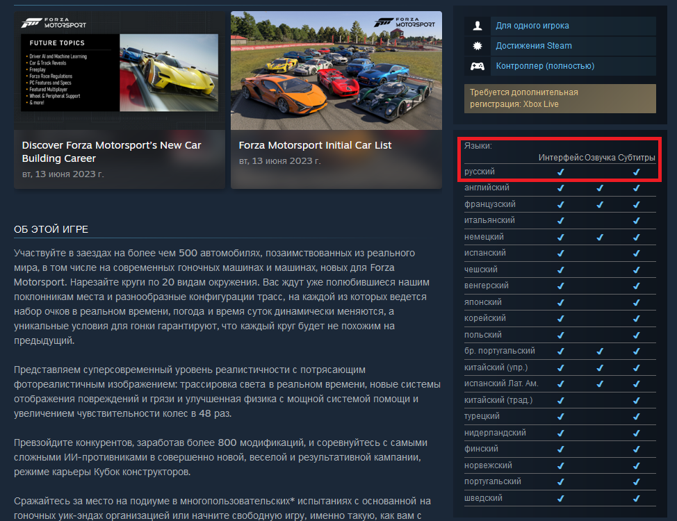Click the "шведский" language name

(483, 498)
